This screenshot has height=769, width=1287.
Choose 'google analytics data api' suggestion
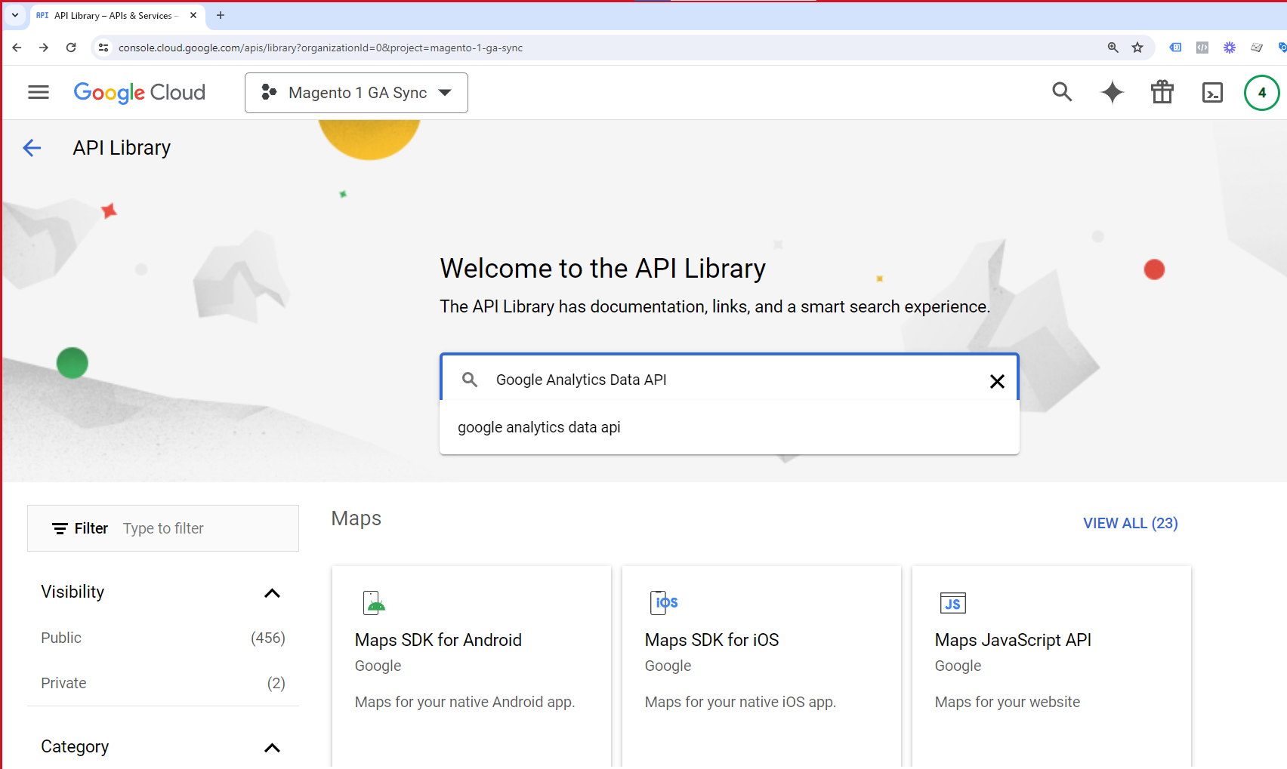539,427
